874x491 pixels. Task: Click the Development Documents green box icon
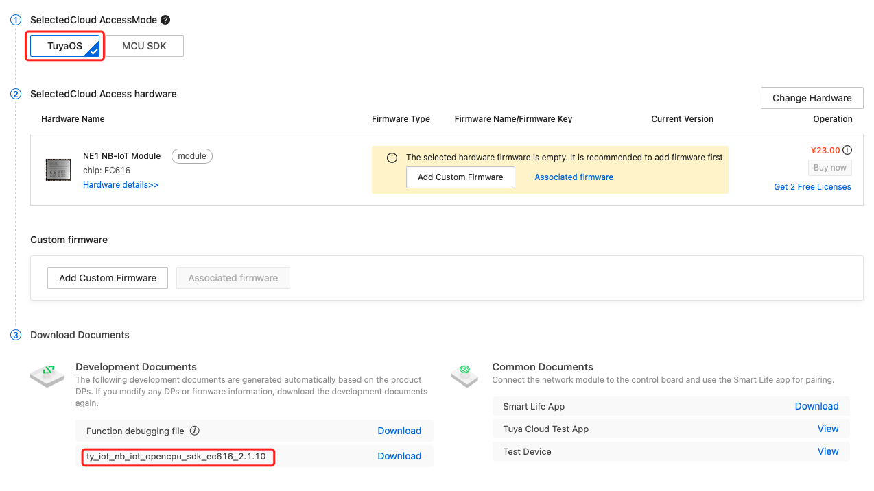coord(47,375)
